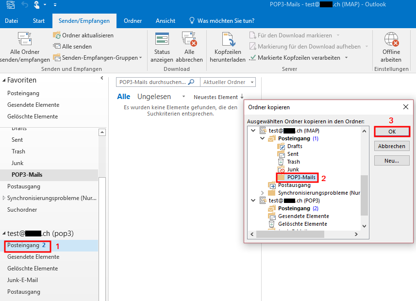Image resolution: width=416 pixels, height=301 pixels.
Task: Reverse sort order arrow
Action: click(x=242, y=97)
